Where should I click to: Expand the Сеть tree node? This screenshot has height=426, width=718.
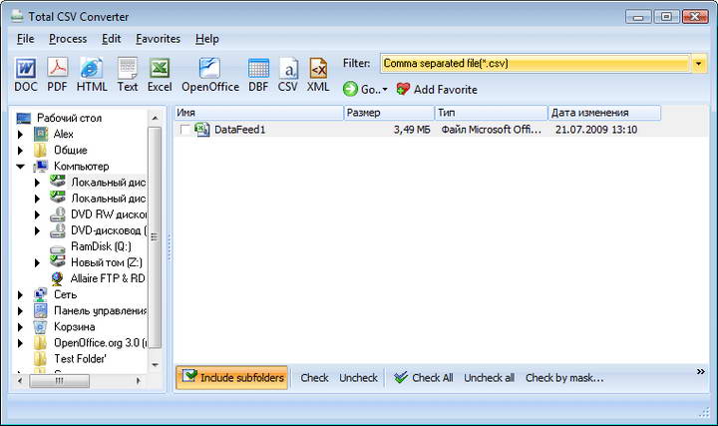click(20, 295)
